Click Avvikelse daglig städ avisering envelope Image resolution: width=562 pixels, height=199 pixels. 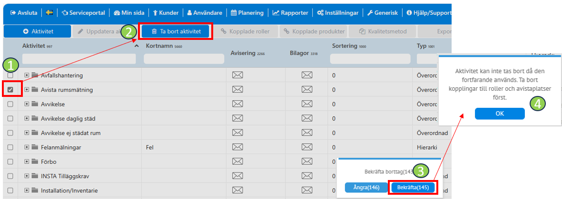click(237, 118)
